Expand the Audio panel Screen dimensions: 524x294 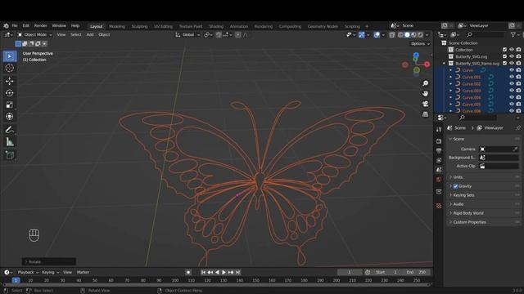(x=484, y=204)
